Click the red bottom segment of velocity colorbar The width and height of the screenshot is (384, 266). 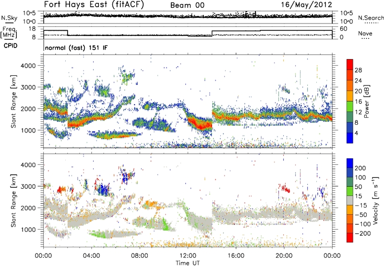coord(350,238)
